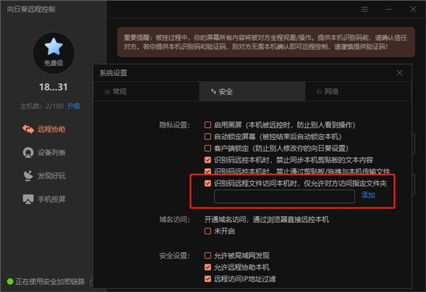
Task: Open the 设备列表 sidebar icon
Action: 28,153
